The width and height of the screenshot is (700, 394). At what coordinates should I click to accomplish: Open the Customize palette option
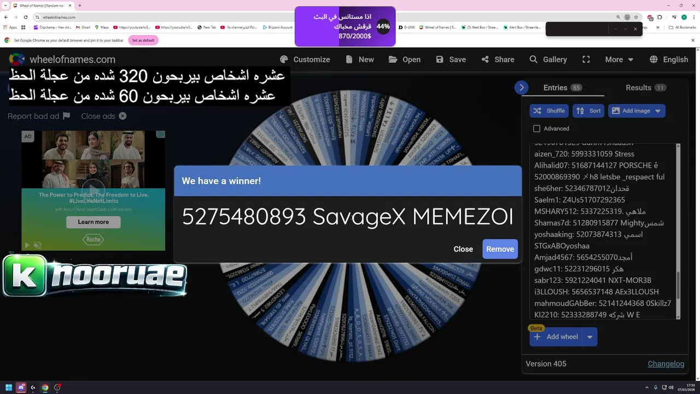tap(305, 59)
